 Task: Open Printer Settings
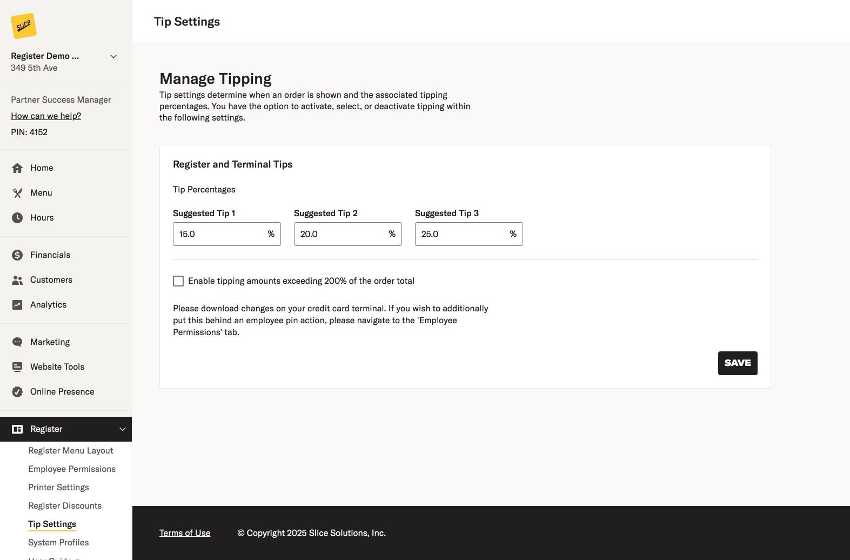pos(58,488)
